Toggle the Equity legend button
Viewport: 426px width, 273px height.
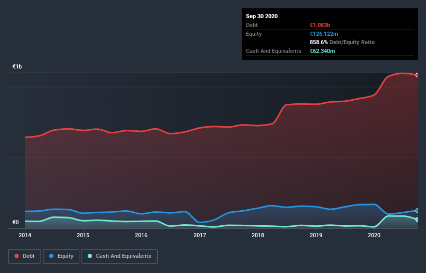click(x=61, y=256)
